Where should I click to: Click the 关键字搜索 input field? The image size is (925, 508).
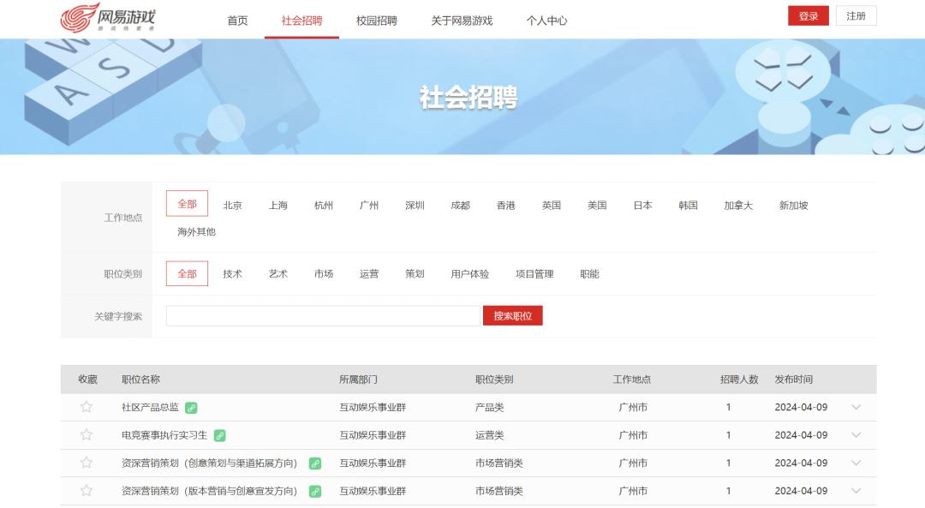(323, 316)
